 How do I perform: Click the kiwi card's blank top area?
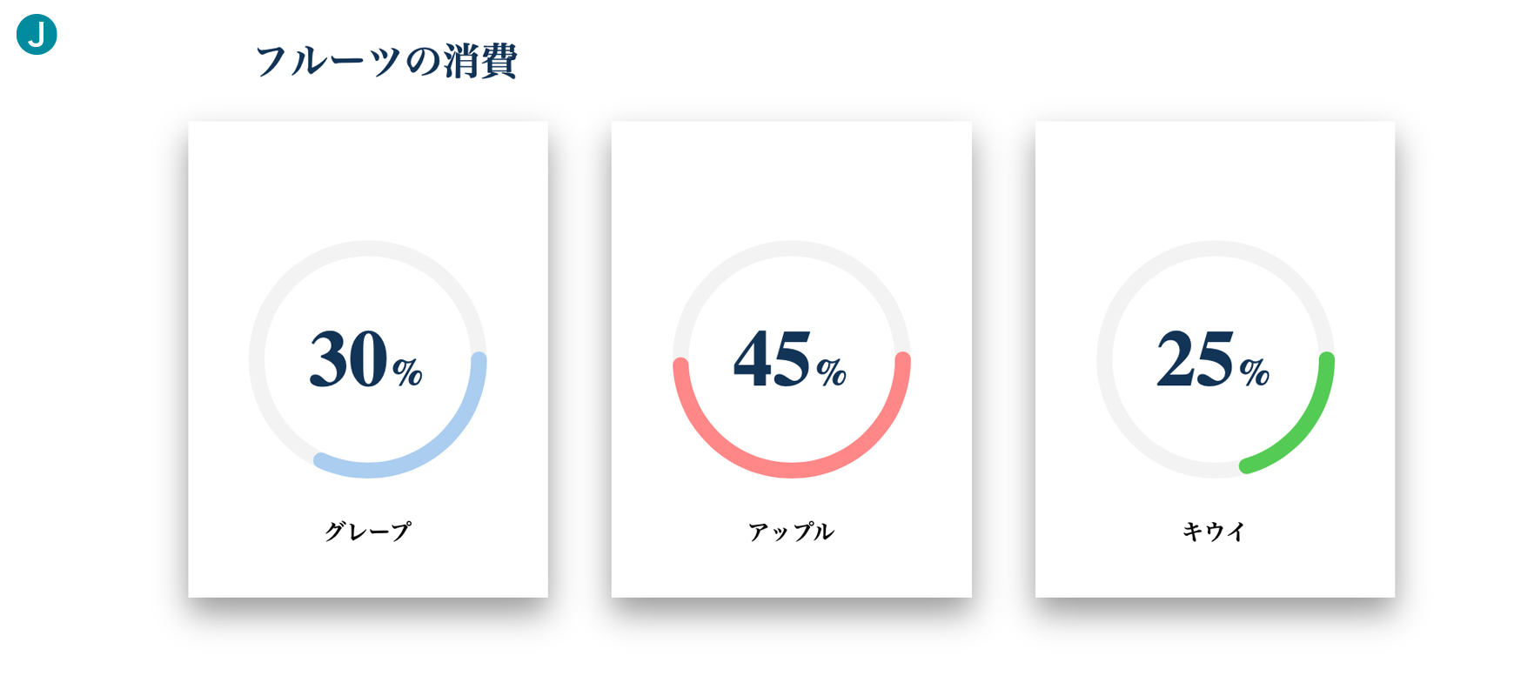click(1215, 178)
